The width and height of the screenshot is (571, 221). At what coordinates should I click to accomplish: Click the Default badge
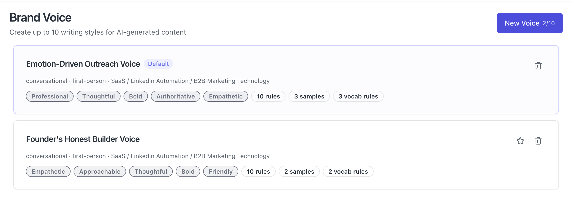pos(158,64)
